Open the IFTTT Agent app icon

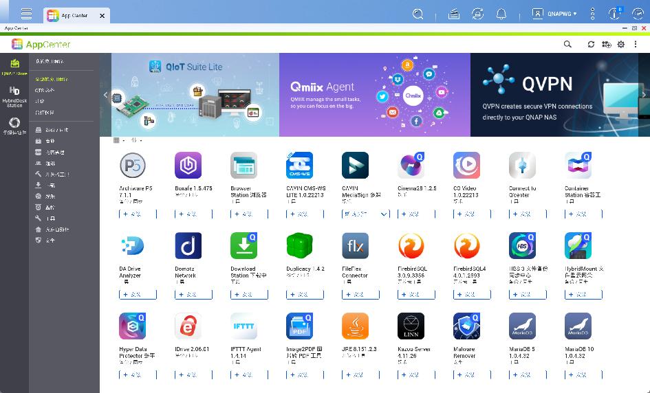click(243, 326)
